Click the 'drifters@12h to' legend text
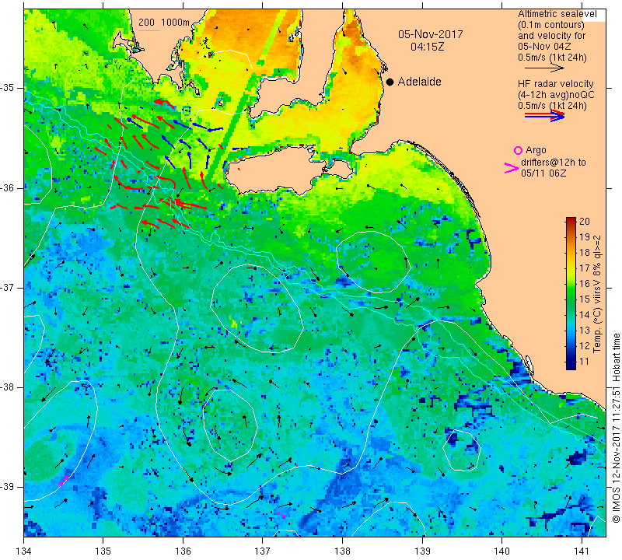The height and width of the screenshot is (560, 622). (x=553, y=163)
